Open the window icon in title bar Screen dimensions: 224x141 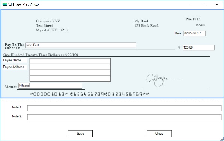pyautogui.click(x=5, y=4)
